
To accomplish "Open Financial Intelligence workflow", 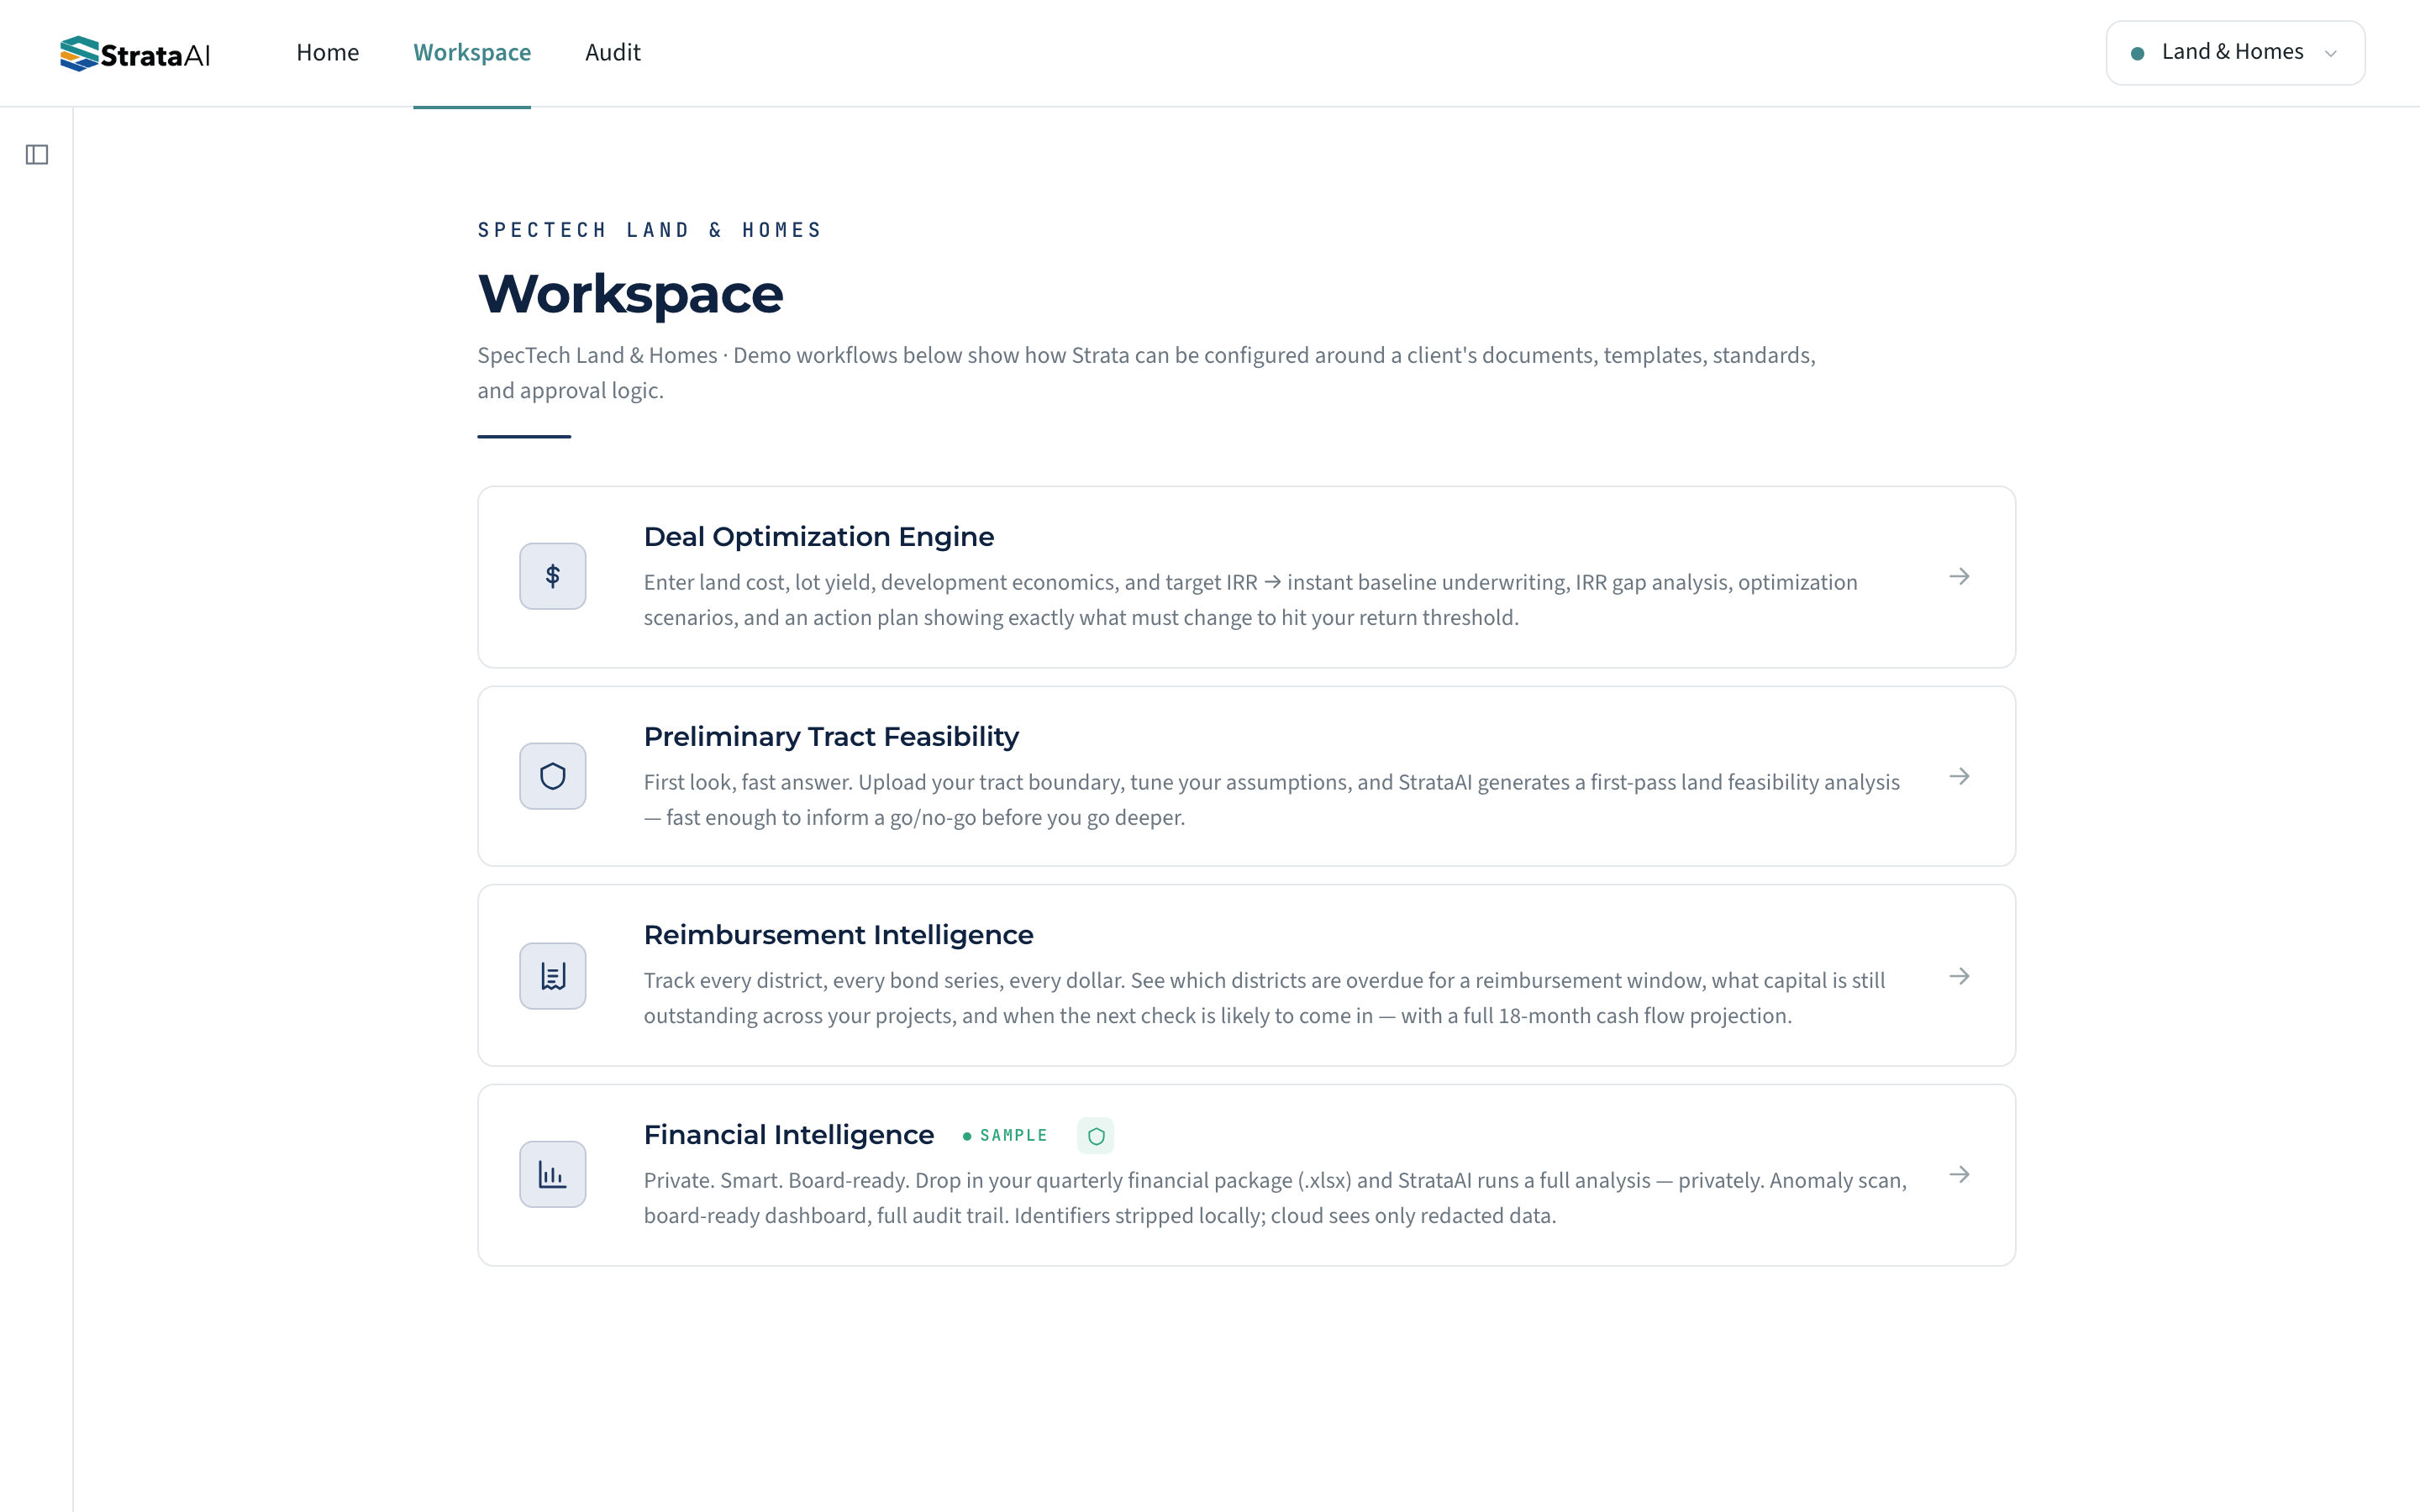I will (x=1246, y=1175).
